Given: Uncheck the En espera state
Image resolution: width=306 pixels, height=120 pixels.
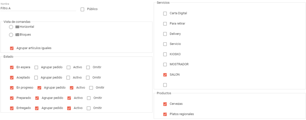Looking at the screenshot, I should tap(12, 67).
